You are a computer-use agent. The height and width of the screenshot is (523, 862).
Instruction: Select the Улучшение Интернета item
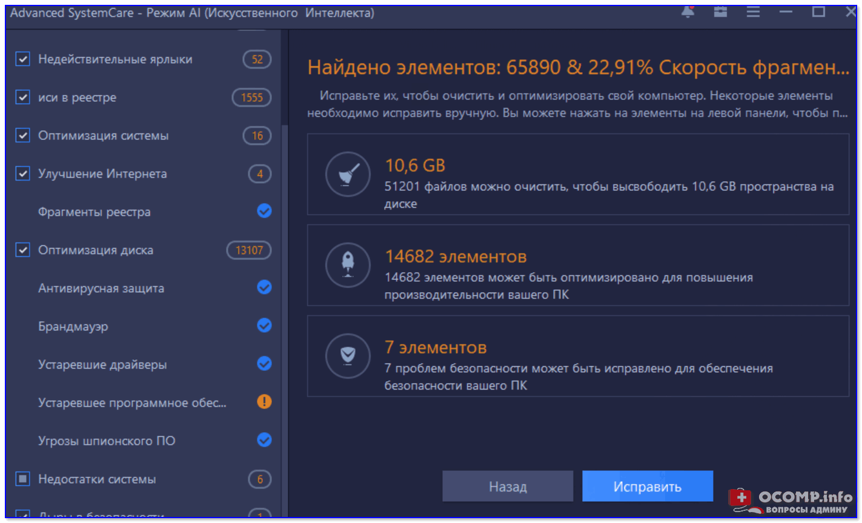[102, 174]
